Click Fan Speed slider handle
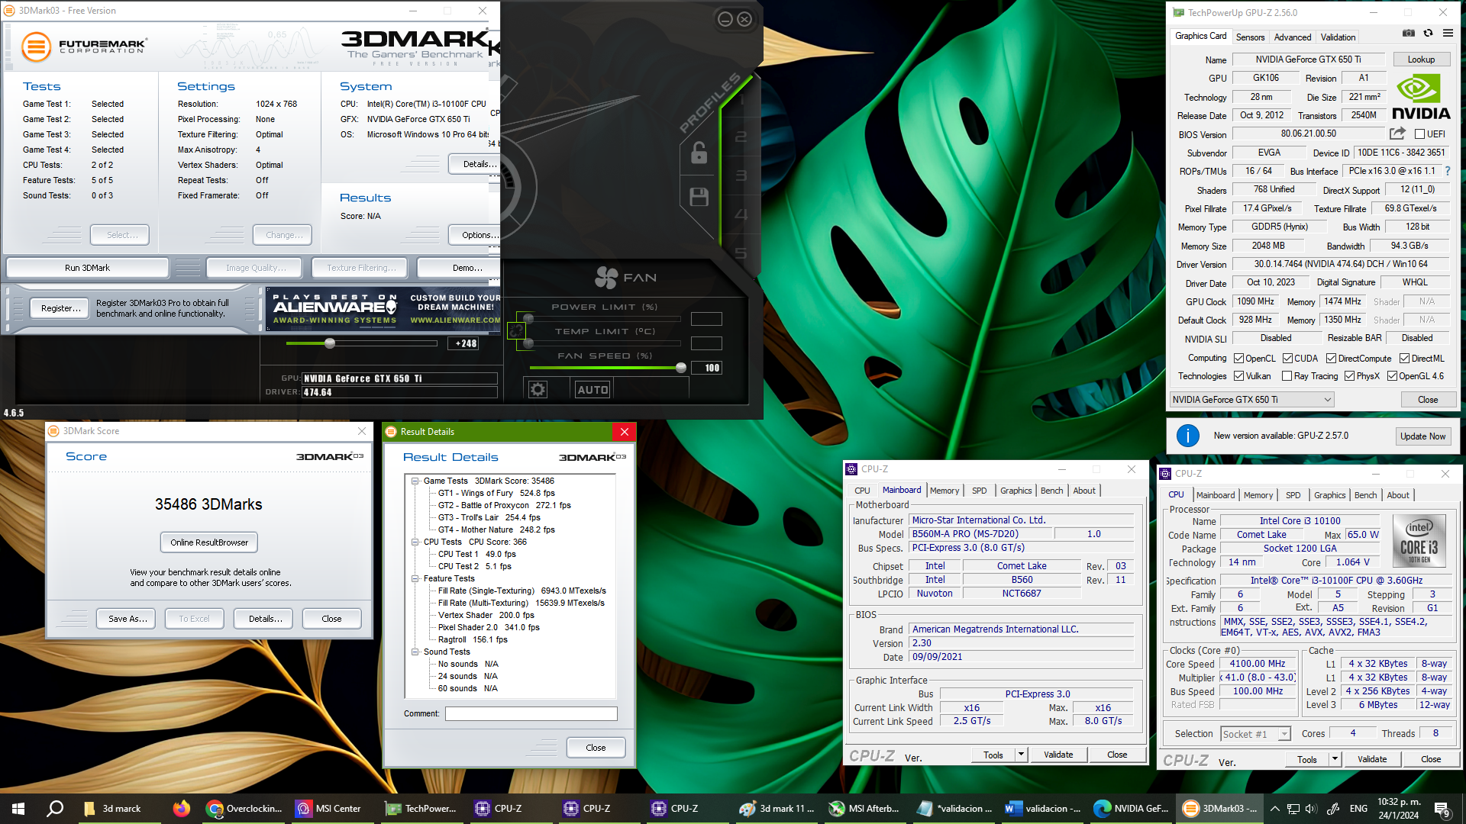This screenshot has width=1466, height=824. [x=680, y=368]
